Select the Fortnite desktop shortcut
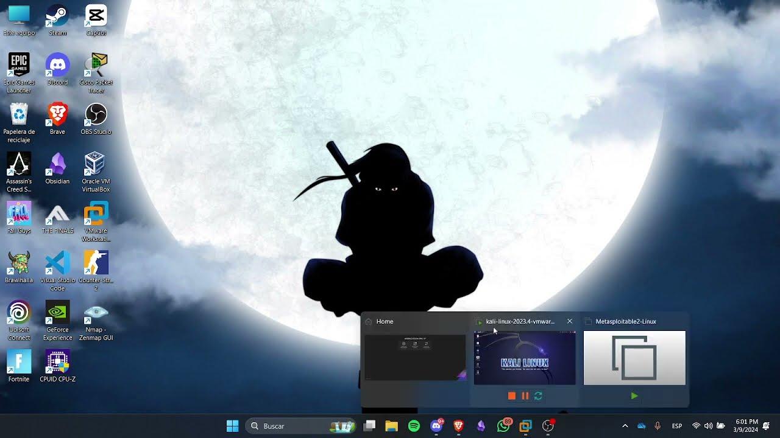780x438 pixels. coord(19,367)
